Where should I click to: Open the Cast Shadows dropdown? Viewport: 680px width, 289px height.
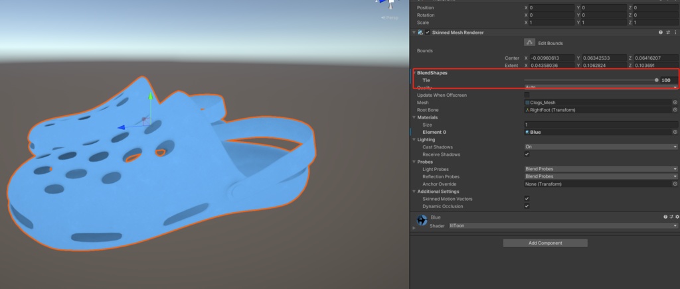[600, 146]
